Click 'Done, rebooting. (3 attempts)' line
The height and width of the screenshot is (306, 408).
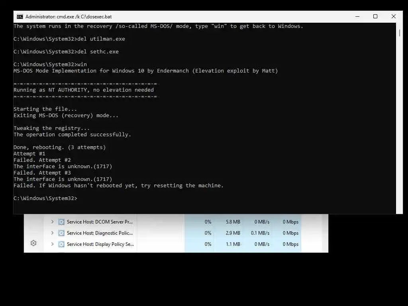tap(60, 147)
